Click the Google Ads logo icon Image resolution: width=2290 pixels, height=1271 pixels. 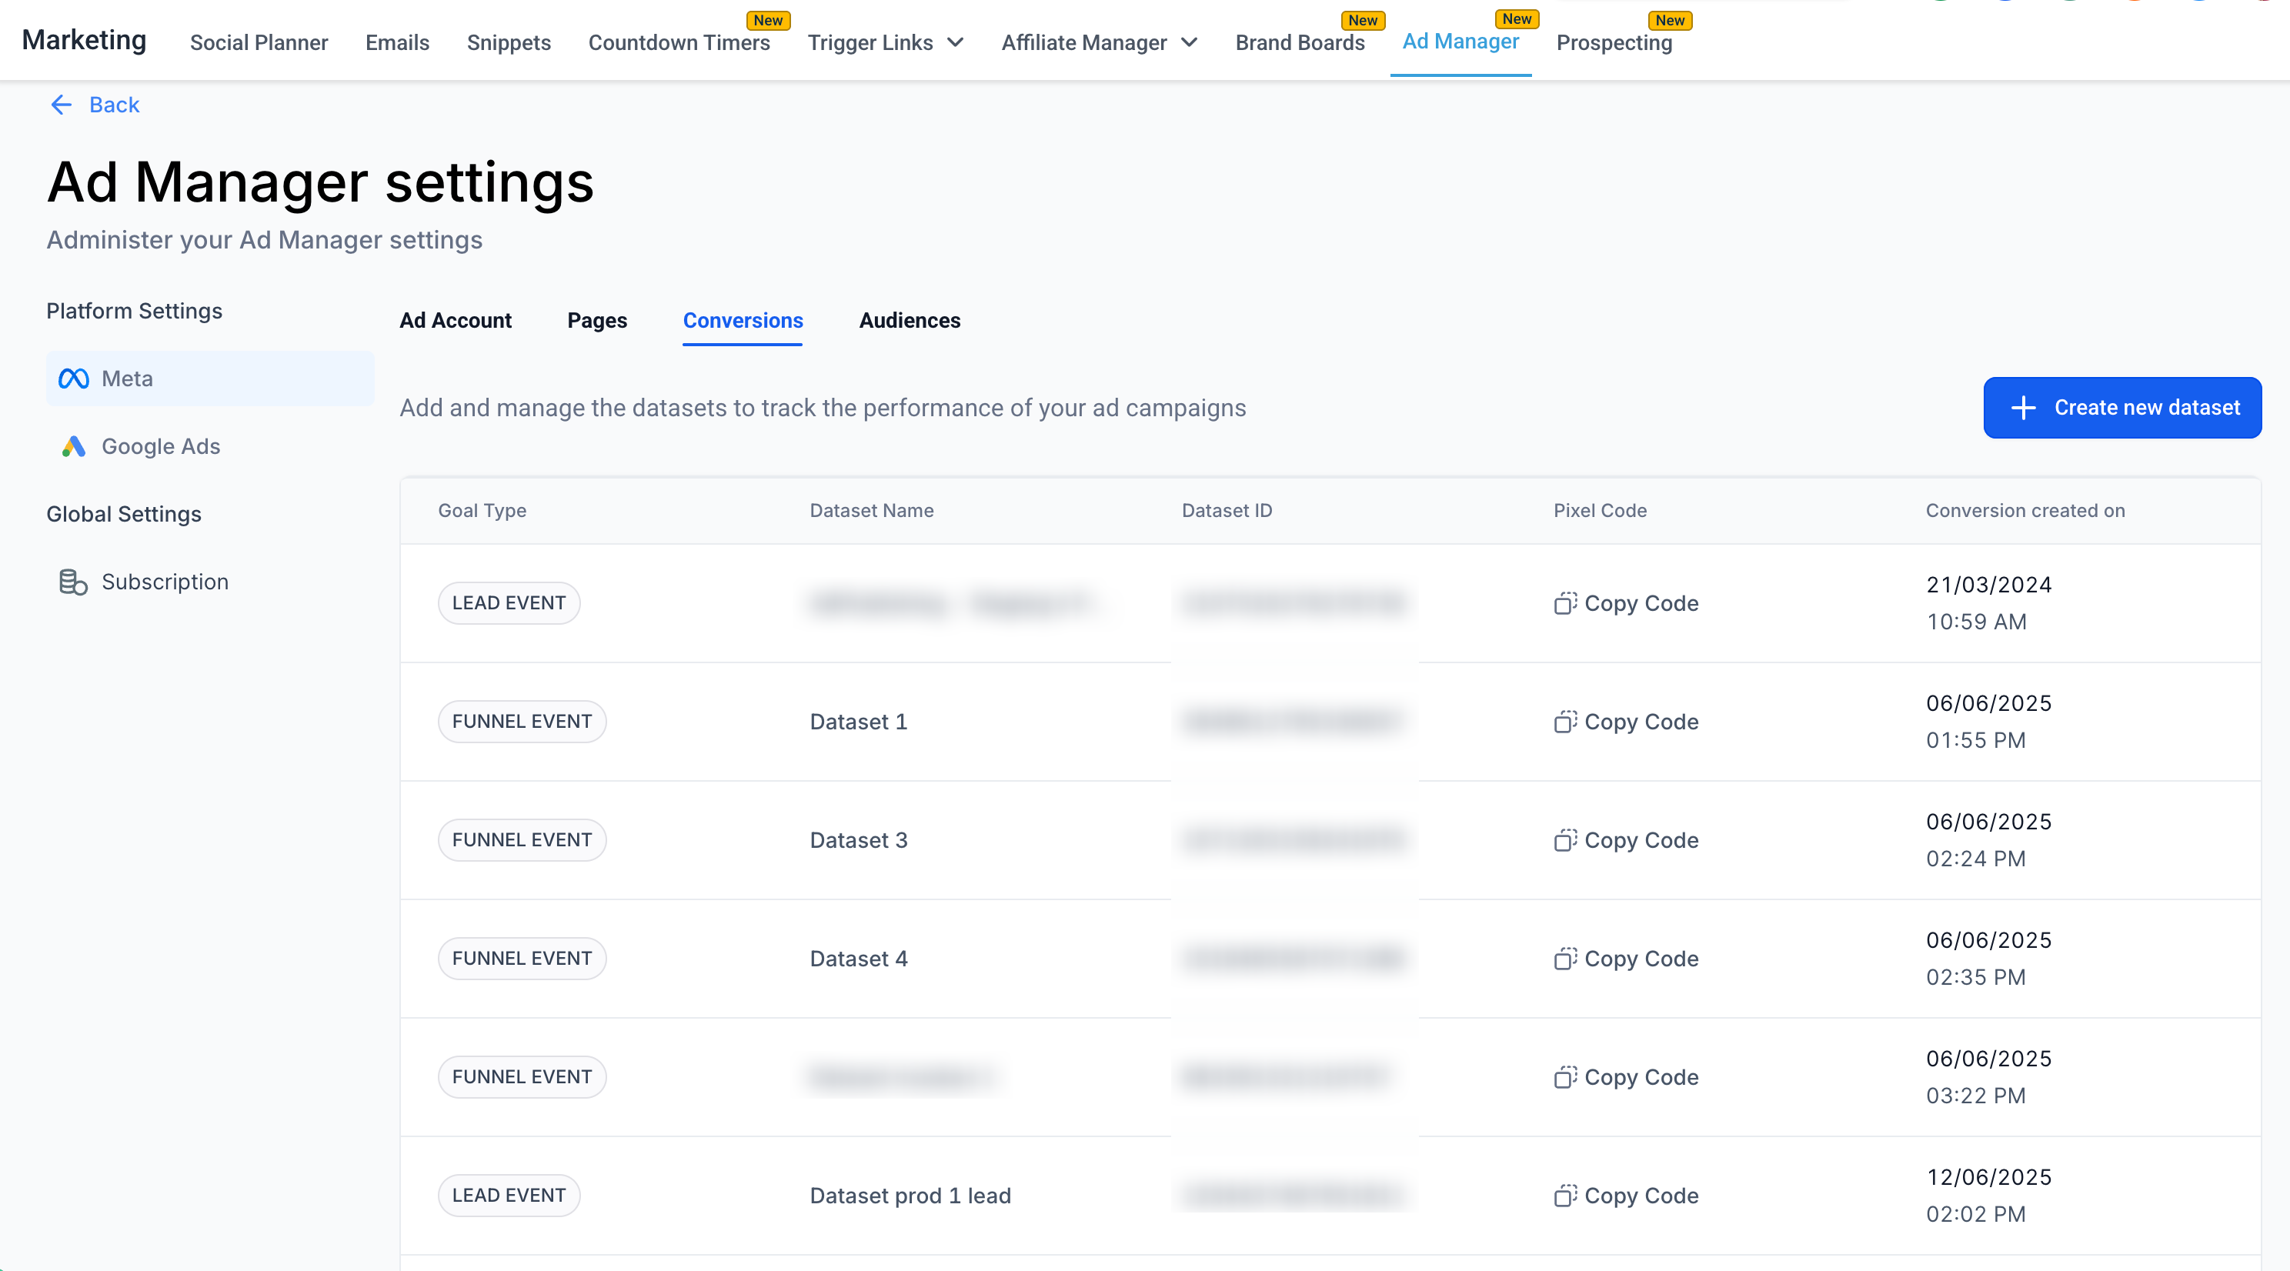coord(73,446)
